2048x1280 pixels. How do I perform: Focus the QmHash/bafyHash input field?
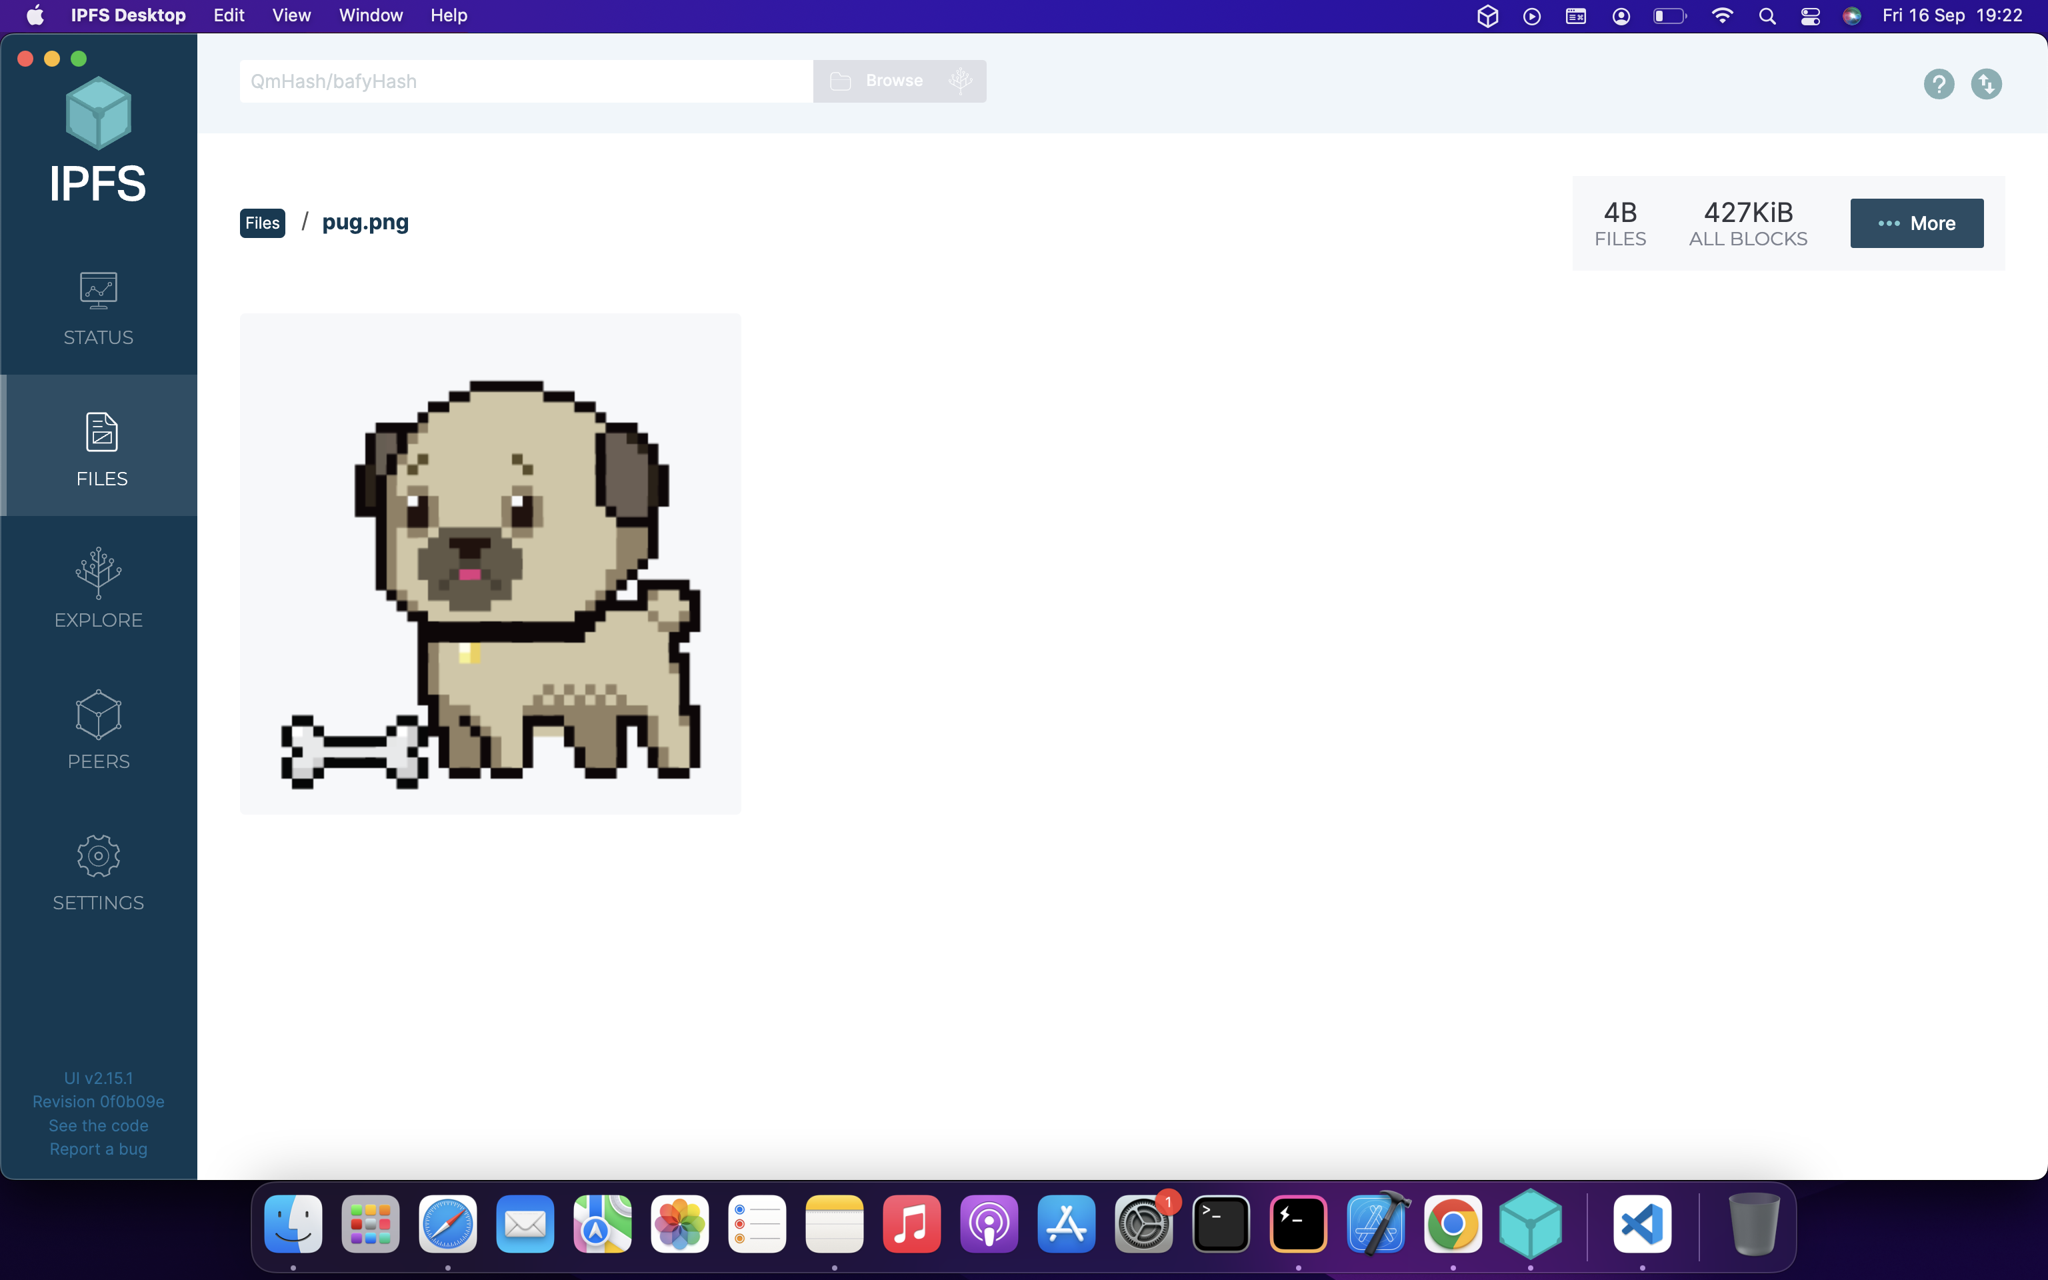pos(527,81)
